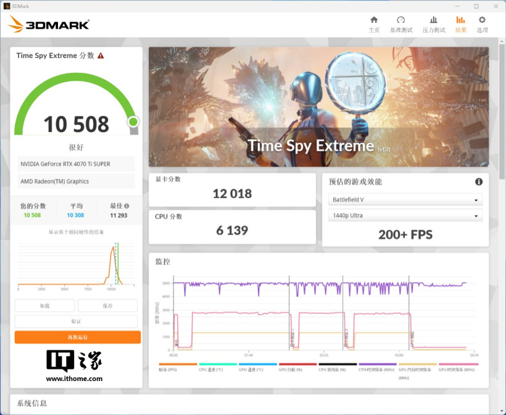Click the orange 再次运行 (Run again) button
Image resolution: width=506 pixels, height=415 pixels.
coord(78,337)
